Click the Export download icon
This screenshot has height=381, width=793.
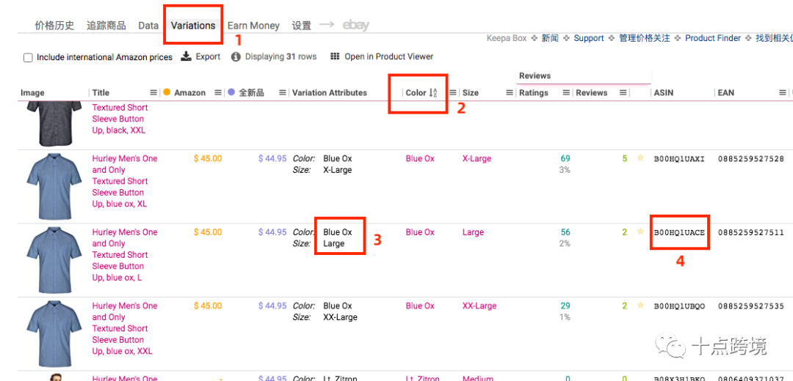pos(186,56)
